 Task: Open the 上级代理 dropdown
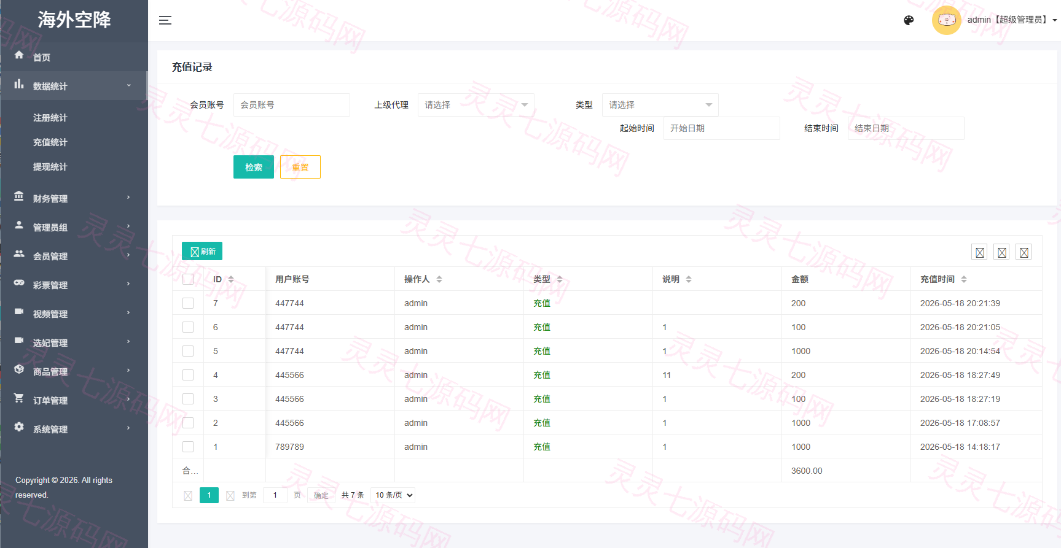pos(476,105)
